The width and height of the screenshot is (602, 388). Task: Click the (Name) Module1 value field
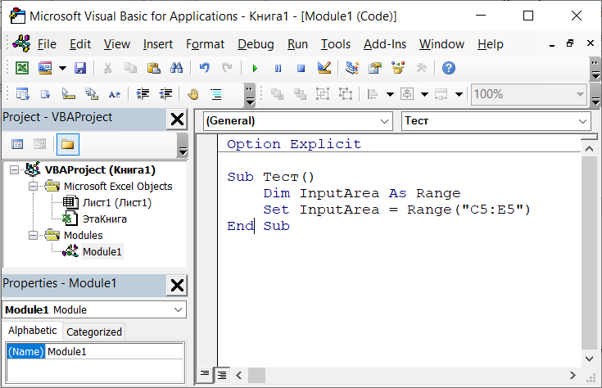pyautogui.click(x=115, y=351)
